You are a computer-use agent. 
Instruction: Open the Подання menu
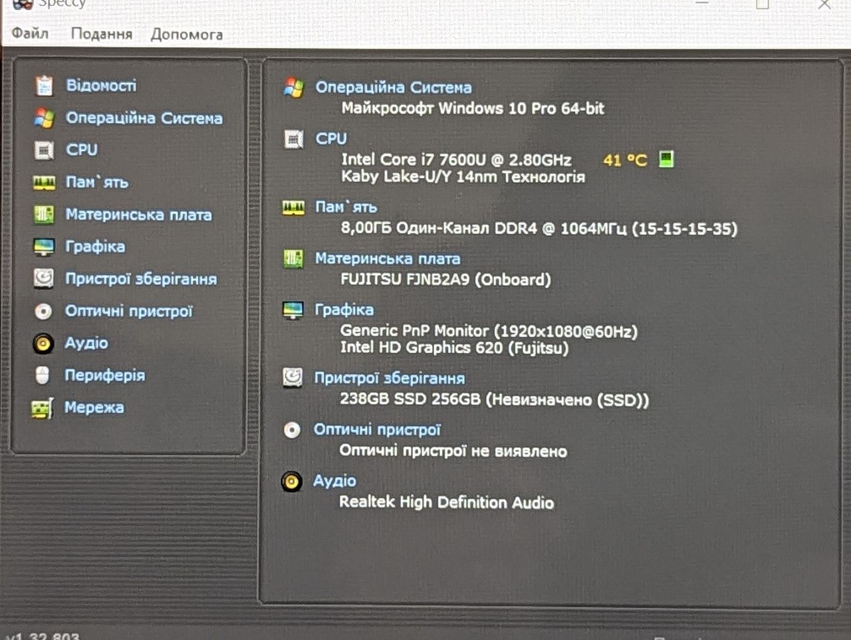[101, 33]
